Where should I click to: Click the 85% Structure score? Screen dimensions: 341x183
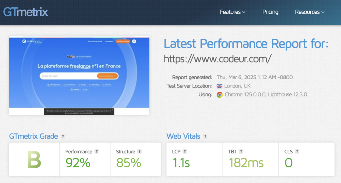click(x=129, y=163)
